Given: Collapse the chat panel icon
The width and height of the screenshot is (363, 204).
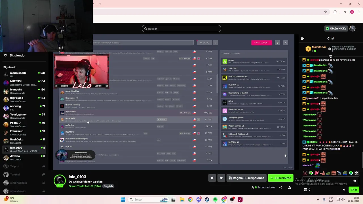Looking at the screenshot, I should click(302, 38).
